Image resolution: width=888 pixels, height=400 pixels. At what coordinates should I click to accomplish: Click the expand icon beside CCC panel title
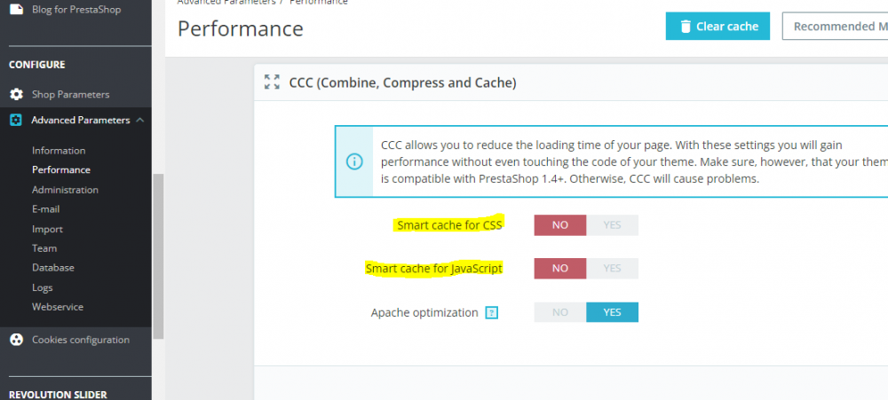pyautogui.click(x=272, y=82)
